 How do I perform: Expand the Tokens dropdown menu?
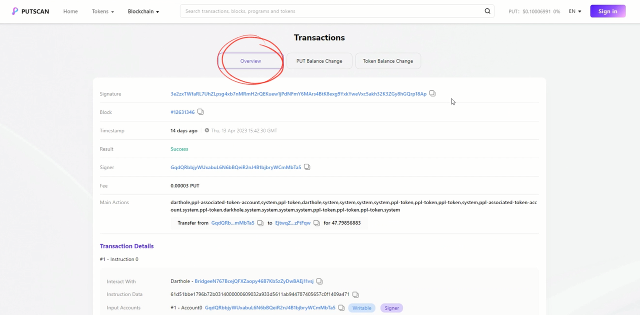[103, 11]
